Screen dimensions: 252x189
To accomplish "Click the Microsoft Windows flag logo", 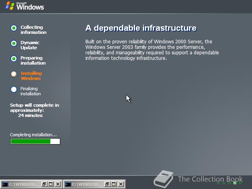I will tap(9, 6).
